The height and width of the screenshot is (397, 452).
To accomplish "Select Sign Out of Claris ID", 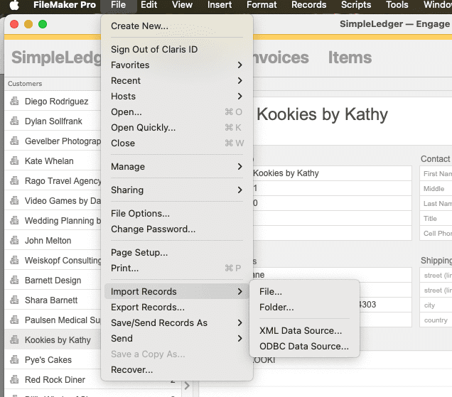I will click(x=177, y=49).
